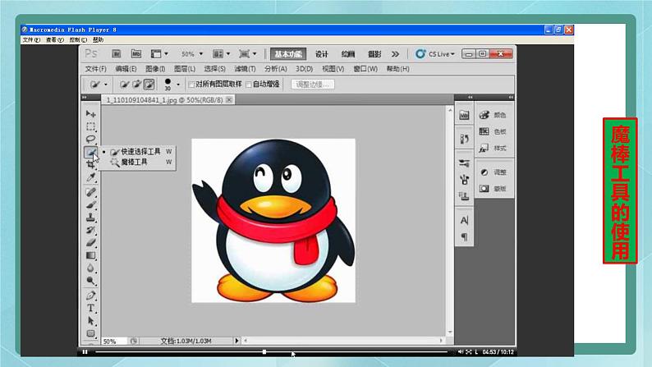This screenshot has height=367, width=652.
Task: Select the Eyedropper tool
Action: tap(90, 177)
